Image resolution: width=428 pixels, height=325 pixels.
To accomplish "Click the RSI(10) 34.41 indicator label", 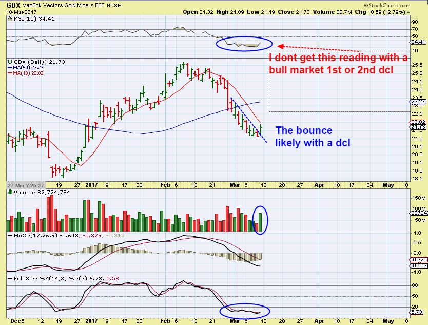I will tap(34, 19).
